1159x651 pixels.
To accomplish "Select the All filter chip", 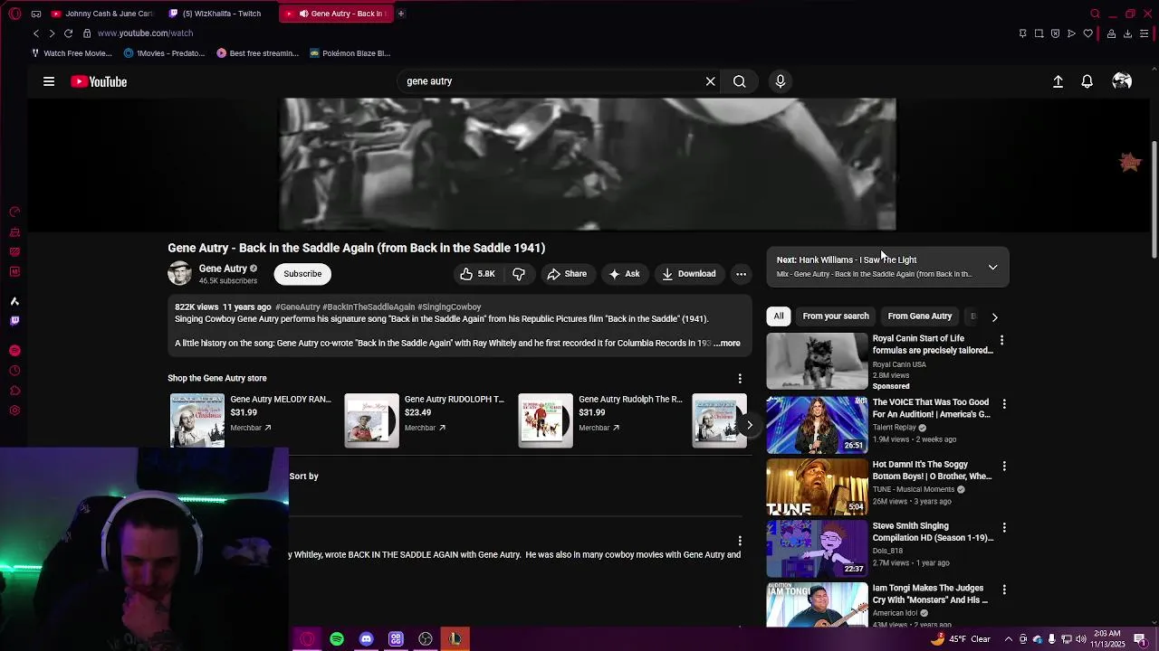I will (x=779, y=316).
